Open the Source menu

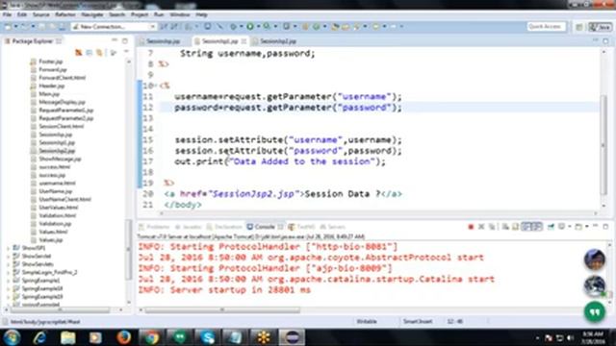tap(40, 14)
